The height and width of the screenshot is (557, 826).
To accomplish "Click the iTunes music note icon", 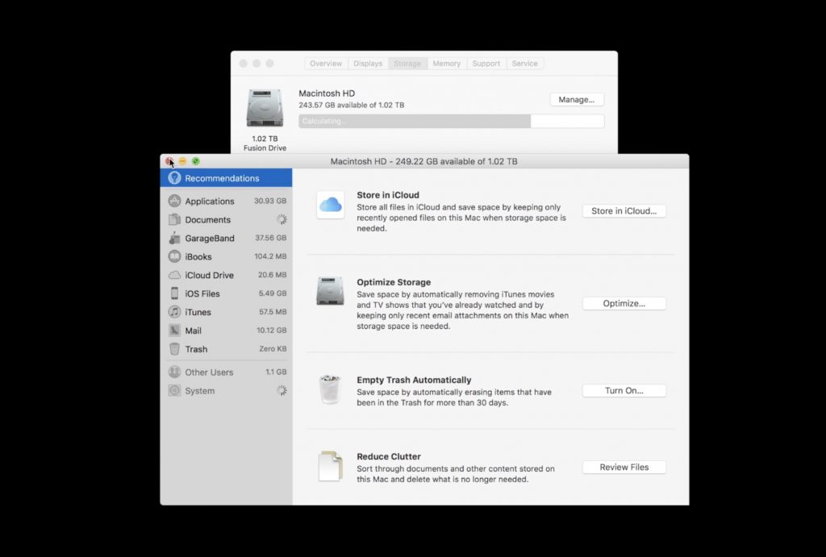I will coord(174,312).
